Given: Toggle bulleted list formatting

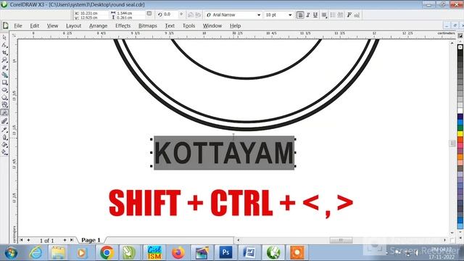Looking at the screenshot, I should [333, 14].
